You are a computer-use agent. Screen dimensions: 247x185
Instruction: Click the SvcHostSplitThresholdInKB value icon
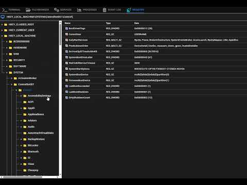pos(66,51)
